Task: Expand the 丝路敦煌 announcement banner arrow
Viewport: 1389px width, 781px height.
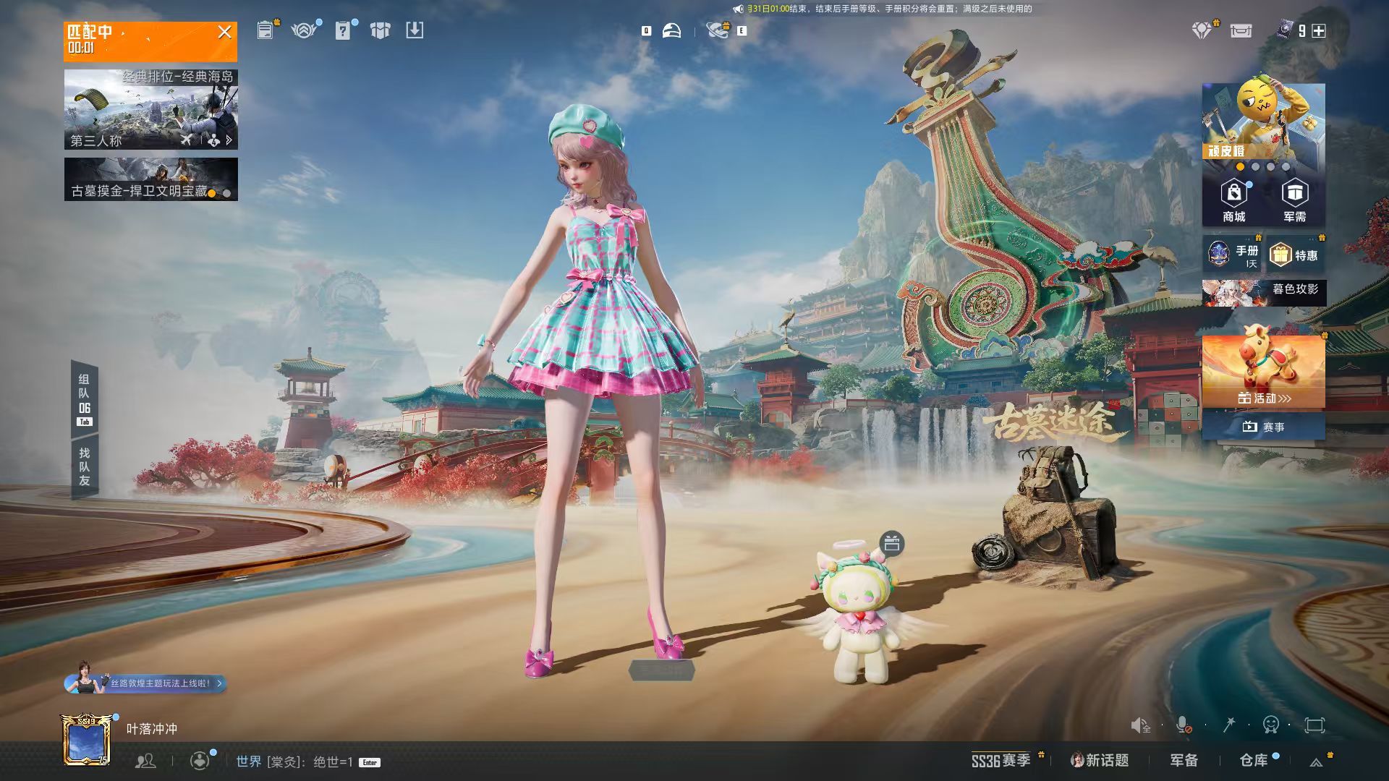Action: tap(220, 683)
